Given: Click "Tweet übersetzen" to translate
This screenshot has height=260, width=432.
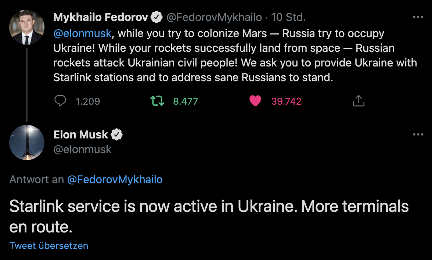Looking at the screenshot, I should tap(49, 246).
